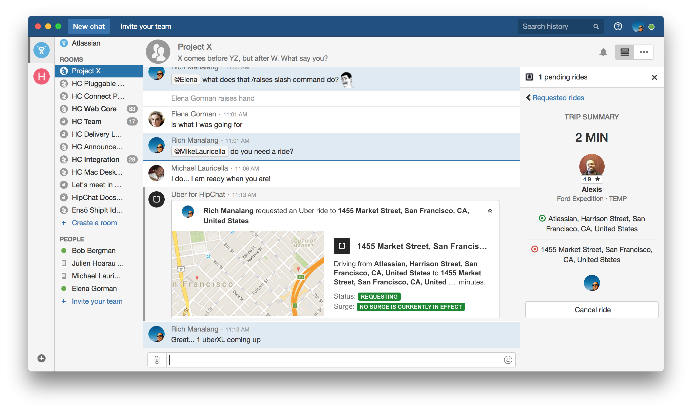
Task: Click the Uber logo beside 1455 Market Street
Action: click(342, 246)
